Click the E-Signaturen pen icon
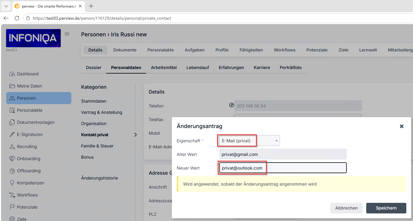 (x=12, y=134)
